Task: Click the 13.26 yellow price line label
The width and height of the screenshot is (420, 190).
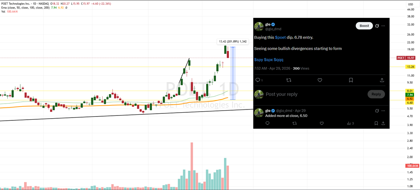Action: [x=411, y=66]
